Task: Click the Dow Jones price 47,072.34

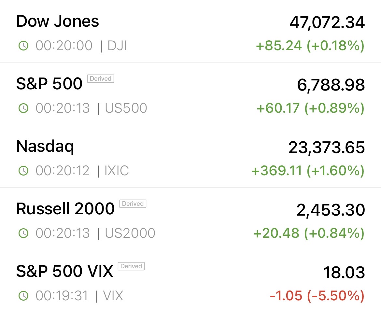Action: point(327,23)
